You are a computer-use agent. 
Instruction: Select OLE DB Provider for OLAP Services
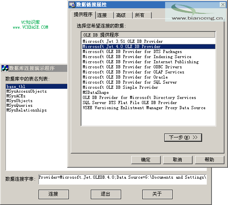148,72
